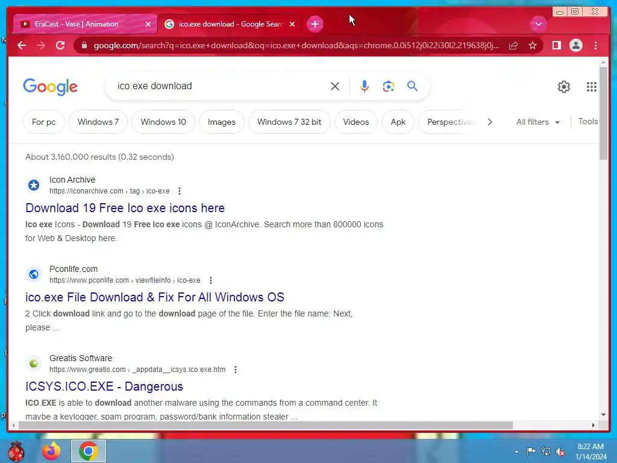Expand the tab search dropdown
The width and height of the screenshot is (617, 463).
coord(538,24)
